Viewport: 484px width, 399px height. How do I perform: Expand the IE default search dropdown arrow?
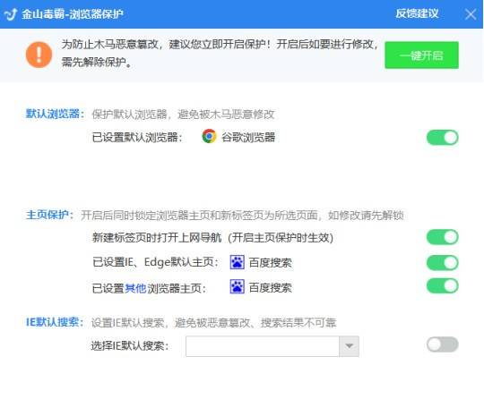coord(350,346)
